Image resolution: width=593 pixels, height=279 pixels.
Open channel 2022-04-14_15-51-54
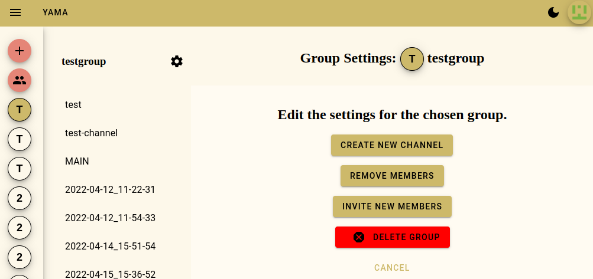(110, 246)
